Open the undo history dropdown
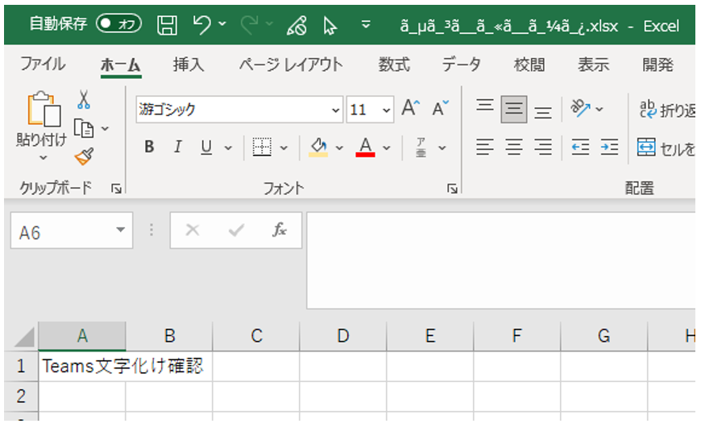Image resolution: width=701 pixels, height=436 pixels. click(x=222, y=23)
